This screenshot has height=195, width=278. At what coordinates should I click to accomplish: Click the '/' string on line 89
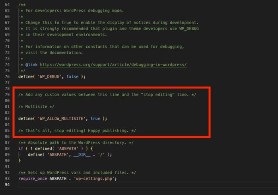coord(101,155)
